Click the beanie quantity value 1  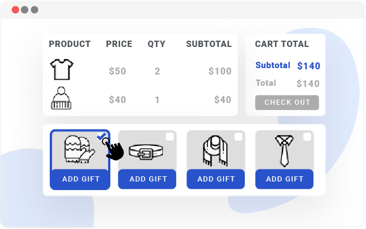tap(157, 100)
